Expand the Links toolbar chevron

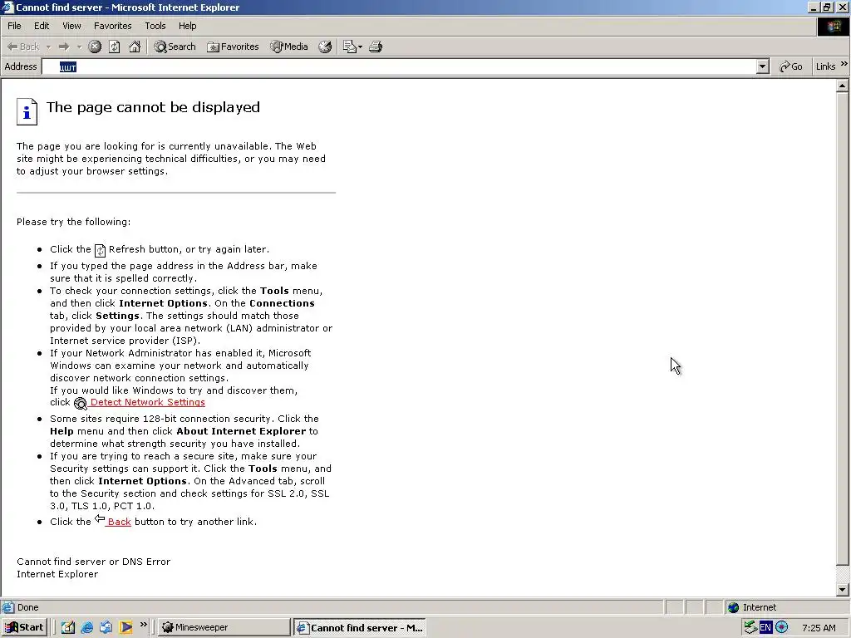coord(844,64)
